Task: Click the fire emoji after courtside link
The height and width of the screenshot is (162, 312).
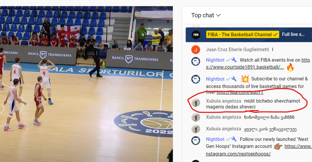Action: click(x=290, y=67)
